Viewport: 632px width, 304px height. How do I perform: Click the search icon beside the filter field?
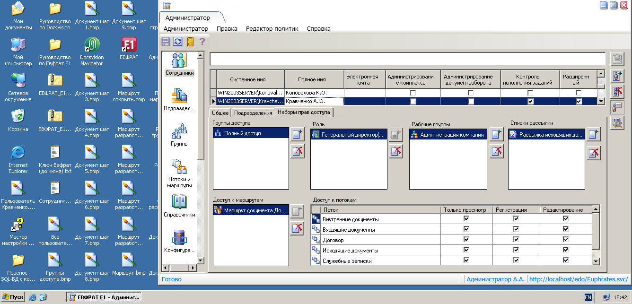click(x=617, y=59)
